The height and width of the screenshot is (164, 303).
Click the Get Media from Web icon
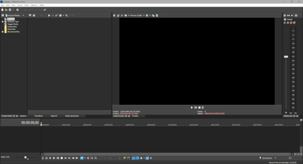pos(34,15)
